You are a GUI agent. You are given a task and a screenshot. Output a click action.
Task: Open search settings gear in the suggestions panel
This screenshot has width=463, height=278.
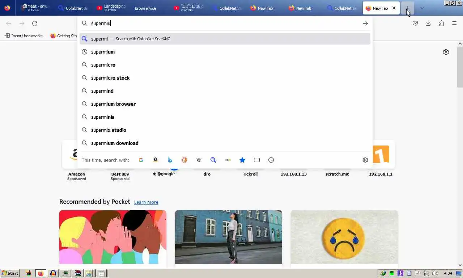coord(365,160)
